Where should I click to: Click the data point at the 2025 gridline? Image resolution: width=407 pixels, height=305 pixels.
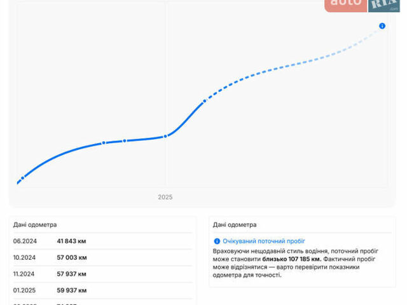click(165, 136)
